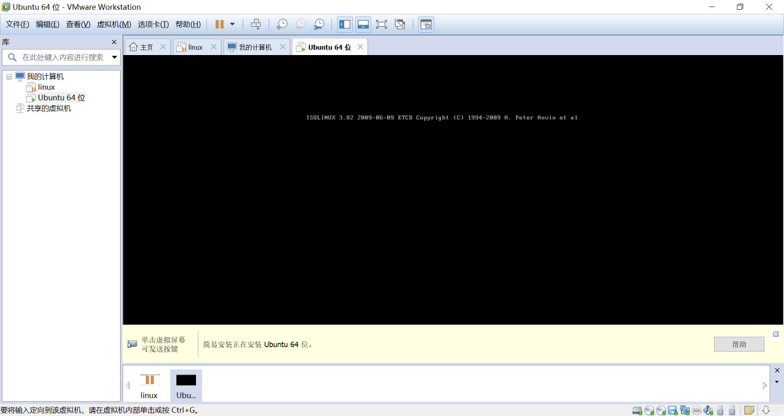Select the linux thumbnail in bottom bar
784x416 pixels.
tap(149, 386)
